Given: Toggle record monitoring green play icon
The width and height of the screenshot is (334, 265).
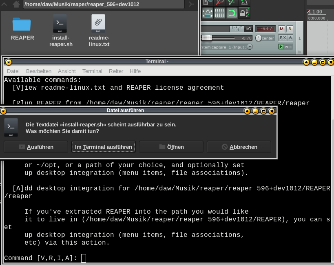Looking at the screenshot, I should (281, 47).
